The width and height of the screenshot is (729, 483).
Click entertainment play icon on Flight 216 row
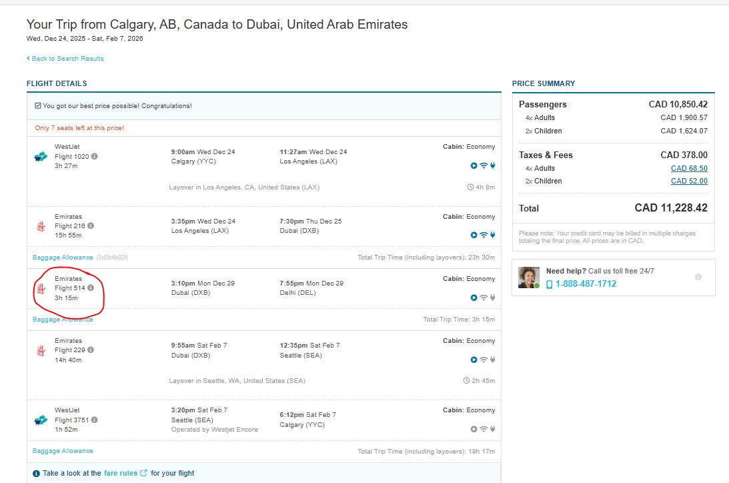click(x=474, y=235)
